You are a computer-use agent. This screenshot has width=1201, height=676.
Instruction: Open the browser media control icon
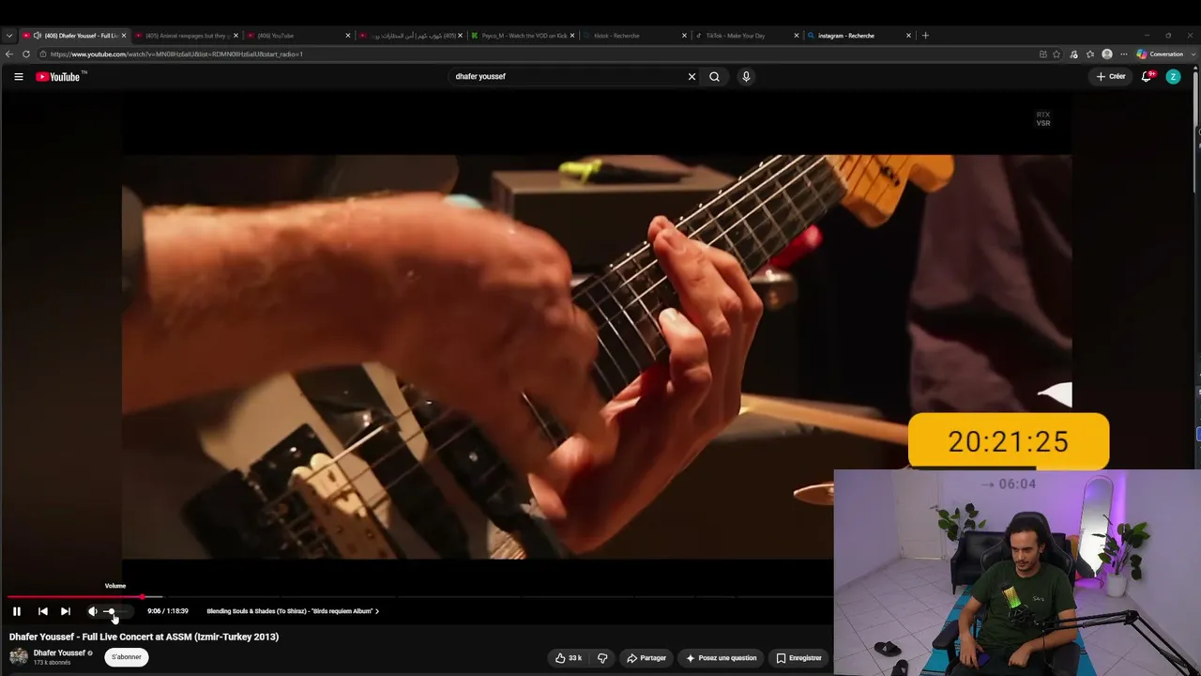click(x=1074, y=54)
